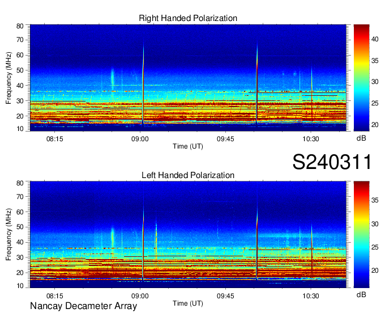Click the 50 MHz tick of Left Handed plot

[x=20, y=227]
